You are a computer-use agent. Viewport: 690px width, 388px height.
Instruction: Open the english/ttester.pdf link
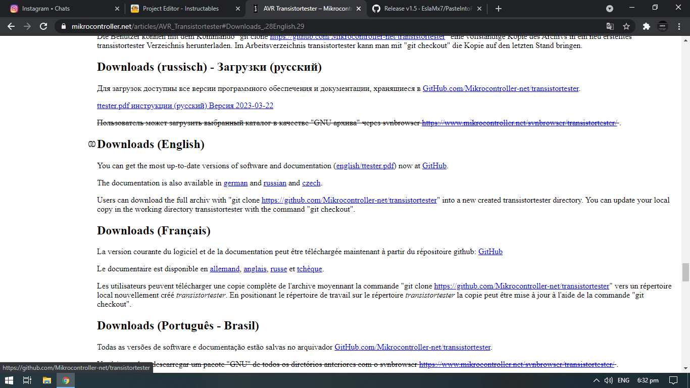pyautogui.click(x=365, y=166)
